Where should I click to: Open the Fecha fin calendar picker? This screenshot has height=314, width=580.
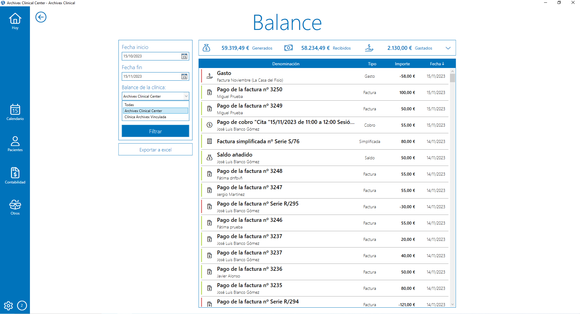pyautogui.click(x=184, y=76)
